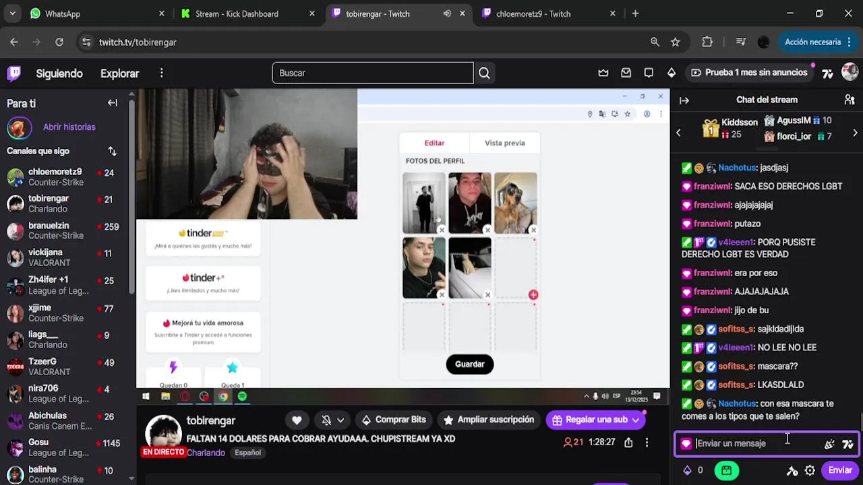The width and height of the screenshot is (863, 485).
Task: Click the green channel points reward button
Action: (x=726, y=470)
